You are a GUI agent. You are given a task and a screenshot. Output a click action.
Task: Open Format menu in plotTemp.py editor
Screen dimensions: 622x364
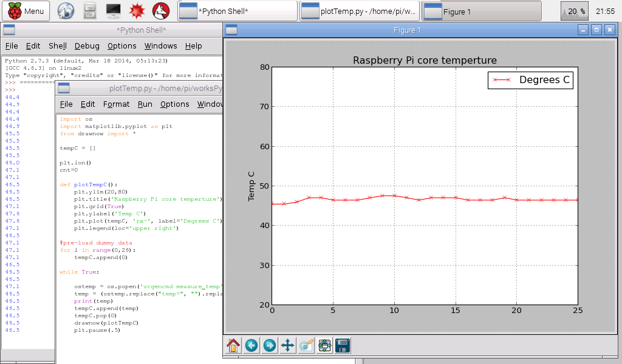tap(116, 104)
